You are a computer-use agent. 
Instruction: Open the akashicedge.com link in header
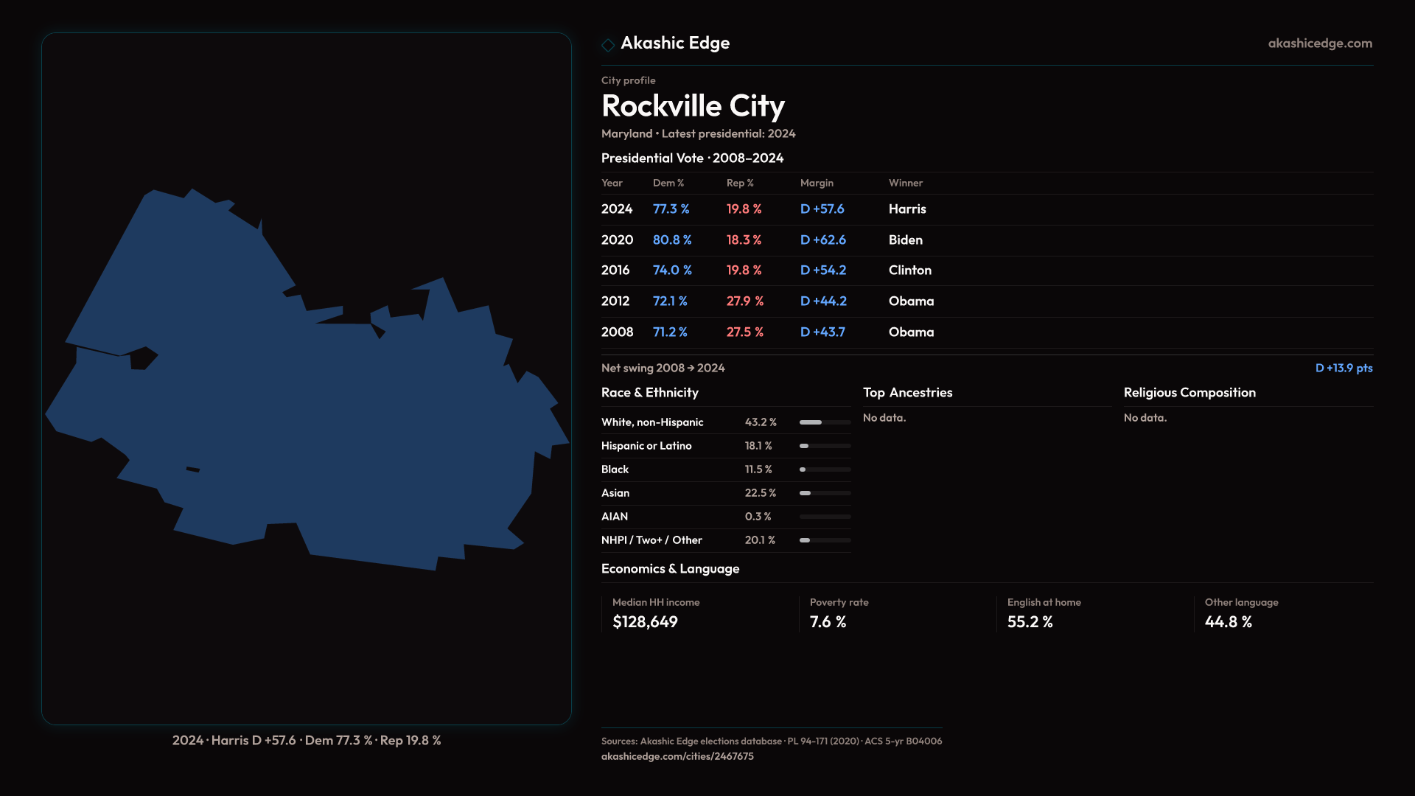click(x=1319, y=43)
